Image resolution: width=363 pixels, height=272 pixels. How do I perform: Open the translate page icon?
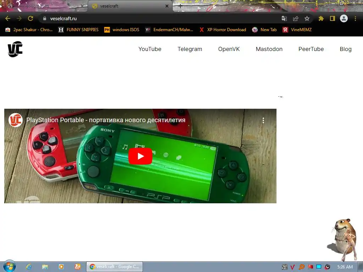pos(284,18)
